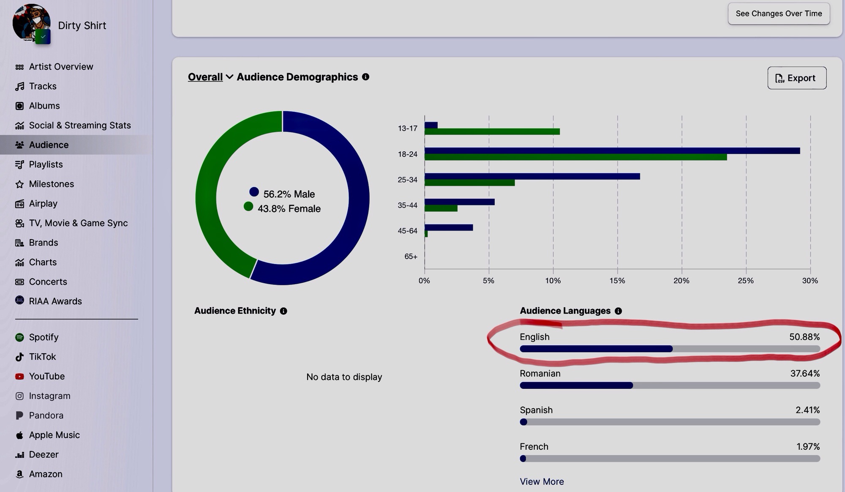The width and height of the screenshot is (845, 492).
Task: Click the chevron next to Overall
Action: [x=229, y=77]
